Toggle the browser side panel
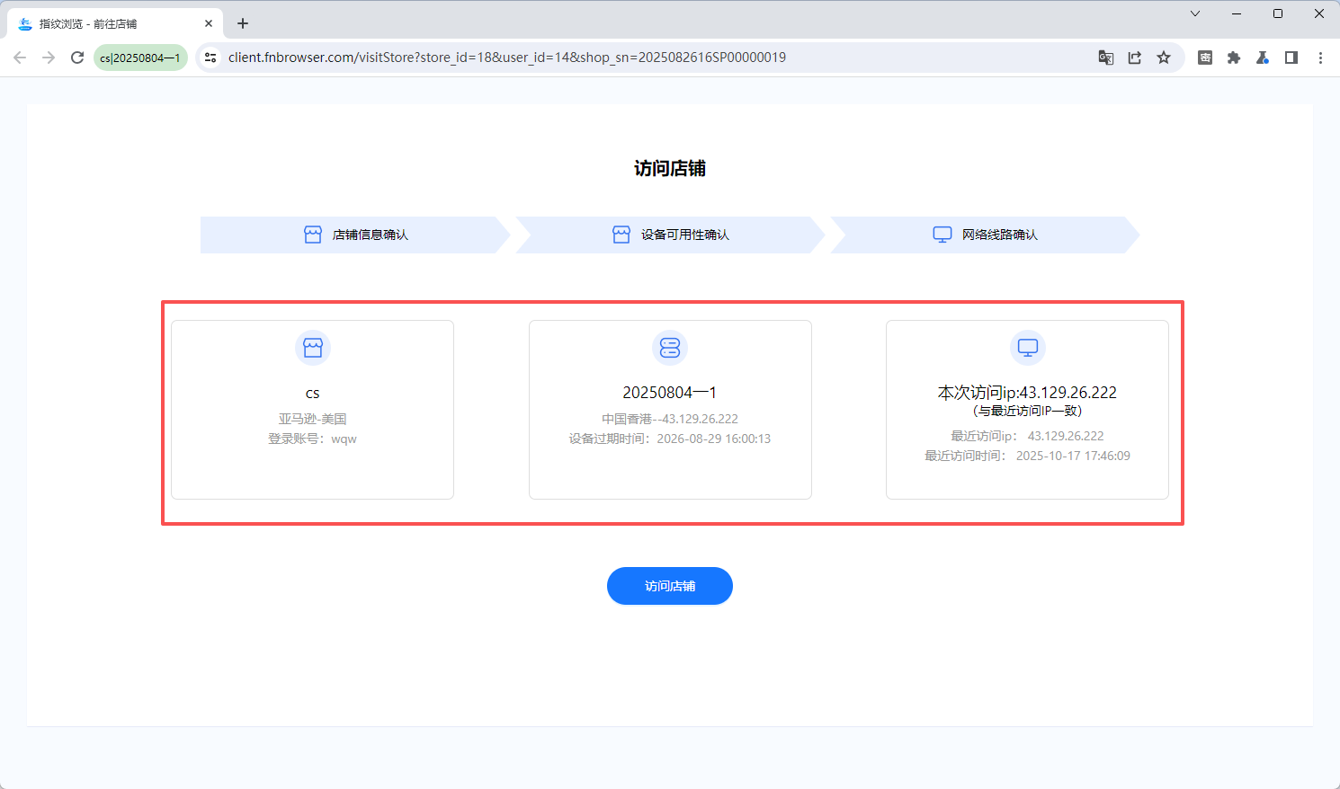The image size is (1340, 789). click(1291, 58)
